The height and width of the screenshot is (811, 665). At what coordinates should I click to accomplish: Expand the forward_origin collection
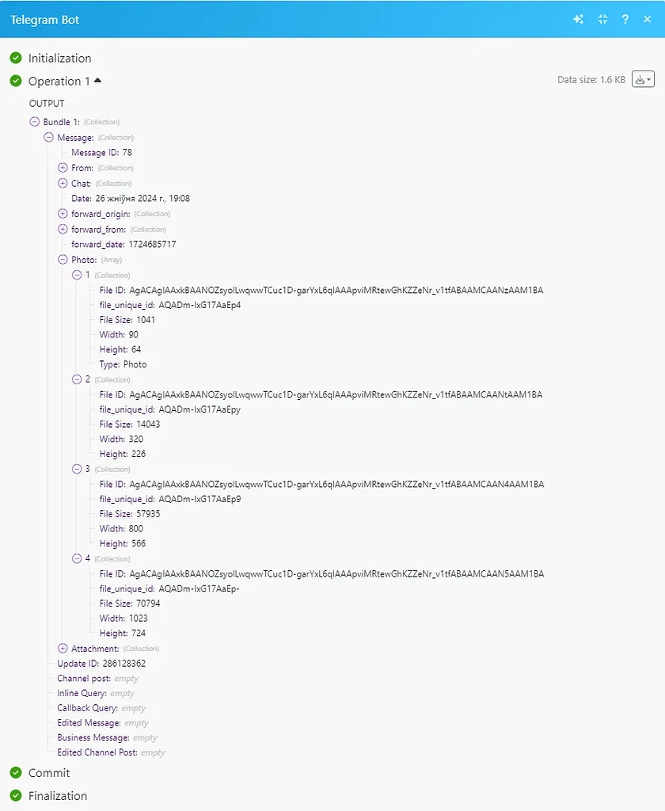pos(61,214)
